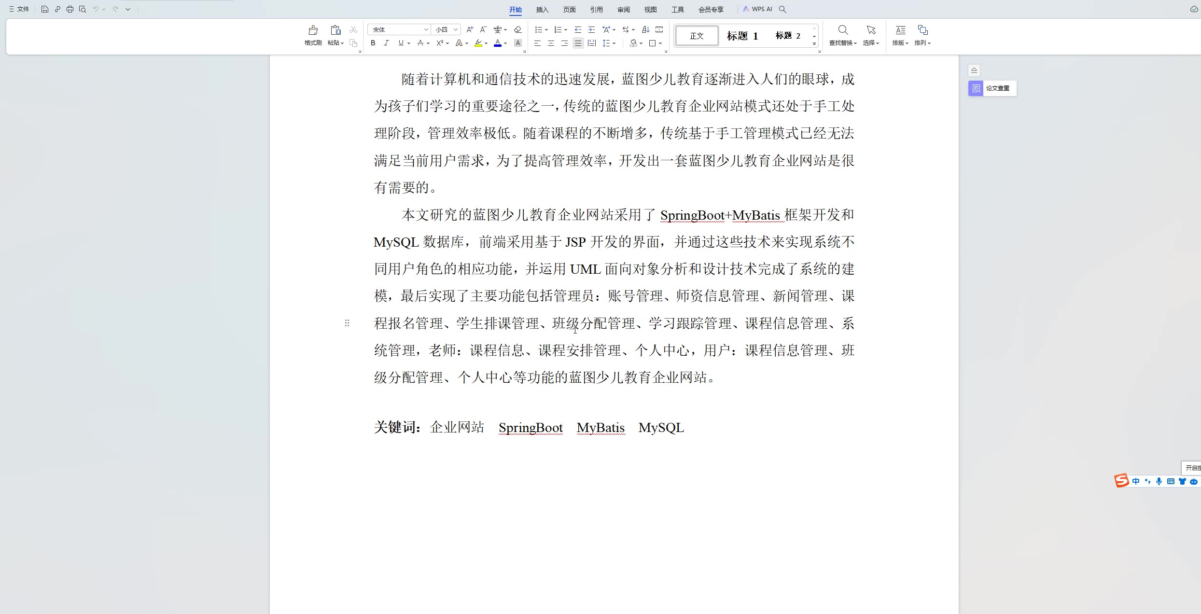The height and width of the screenshot is (614, 1201).
Task: Switch to the 引用 References tab
Action: [x=597, y=10]
